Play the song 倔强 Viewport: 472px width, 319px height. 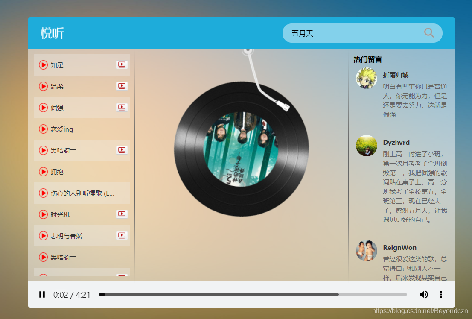[43, 108]
